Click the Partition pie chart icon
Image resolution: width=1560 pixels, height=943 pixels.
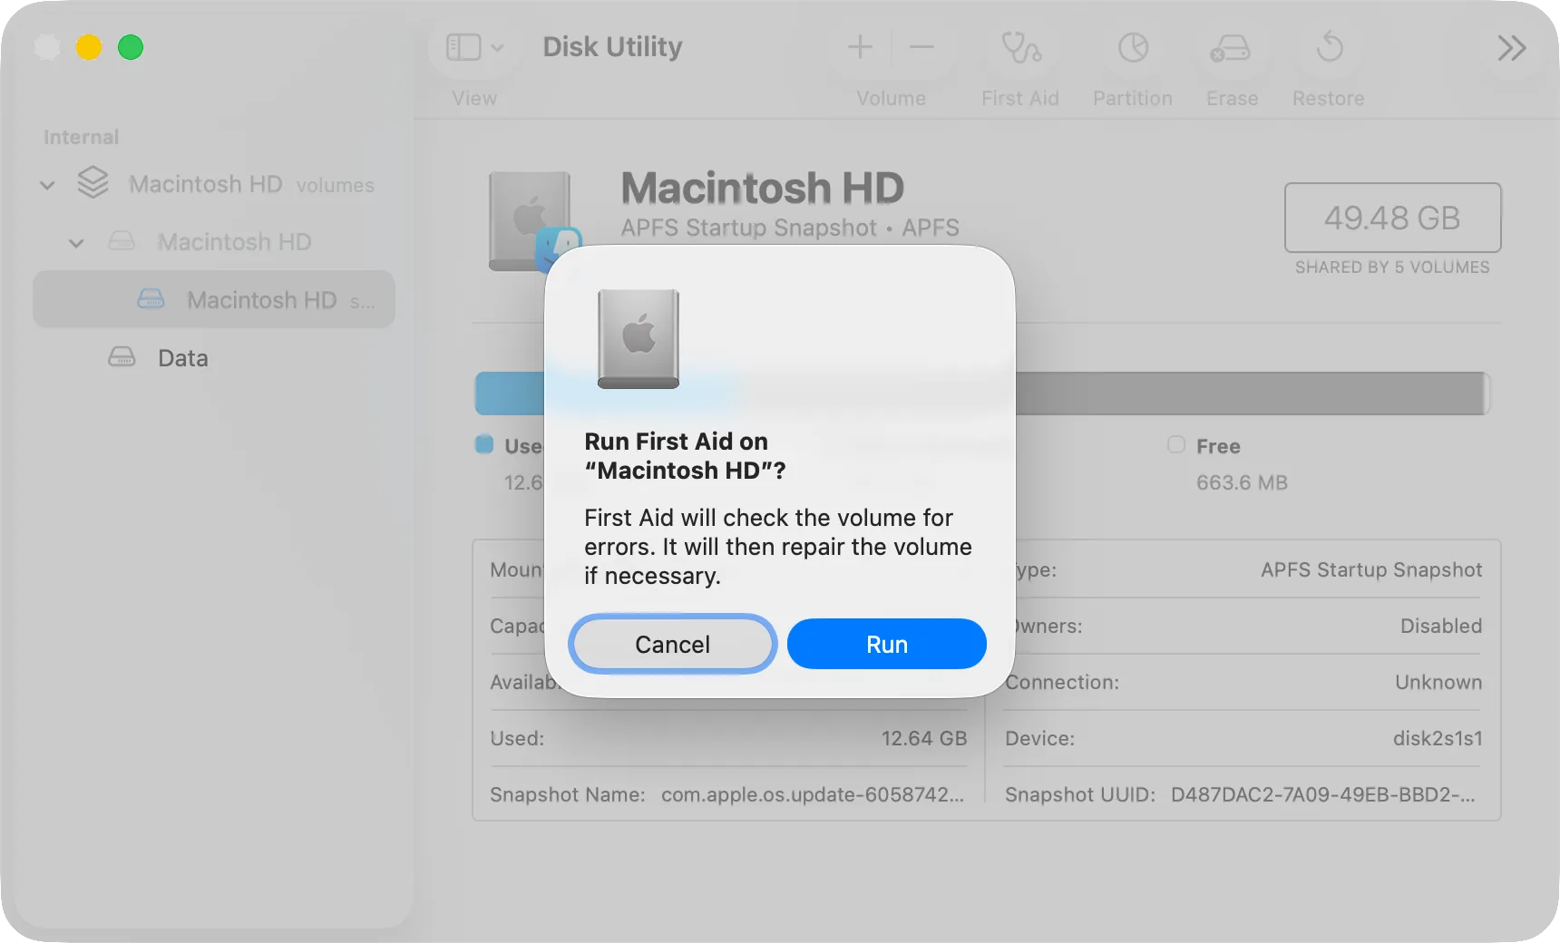pos(1133,47)
